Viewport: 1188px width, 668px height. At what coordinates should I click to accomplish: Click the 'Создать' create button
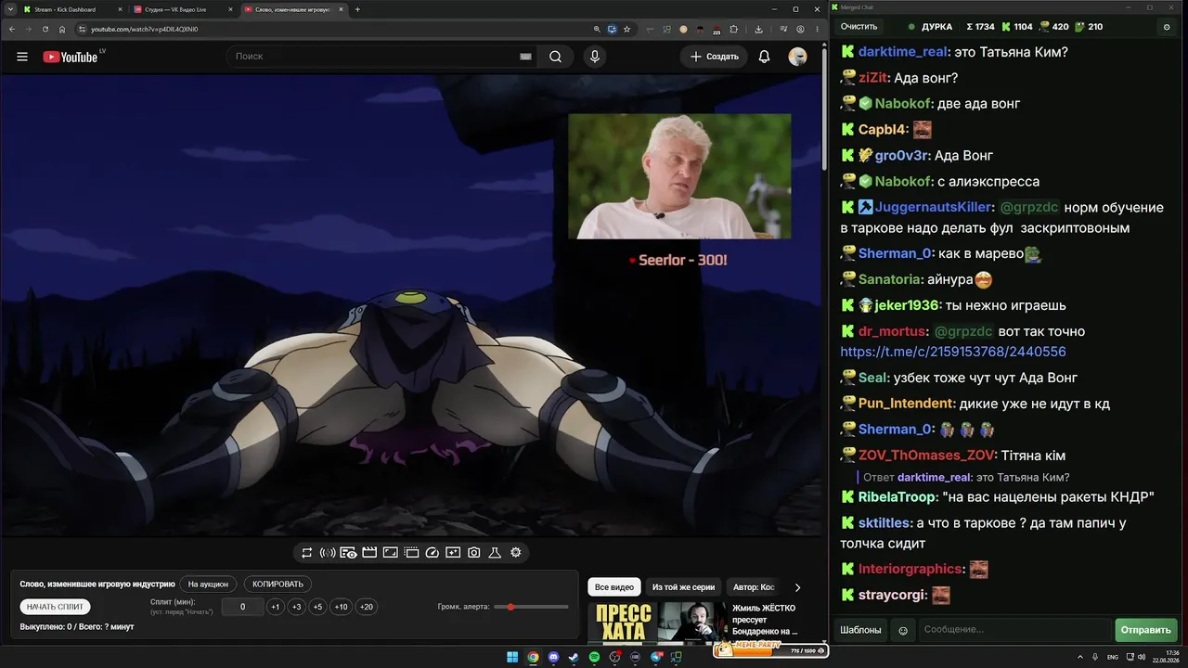pos(714,57)
